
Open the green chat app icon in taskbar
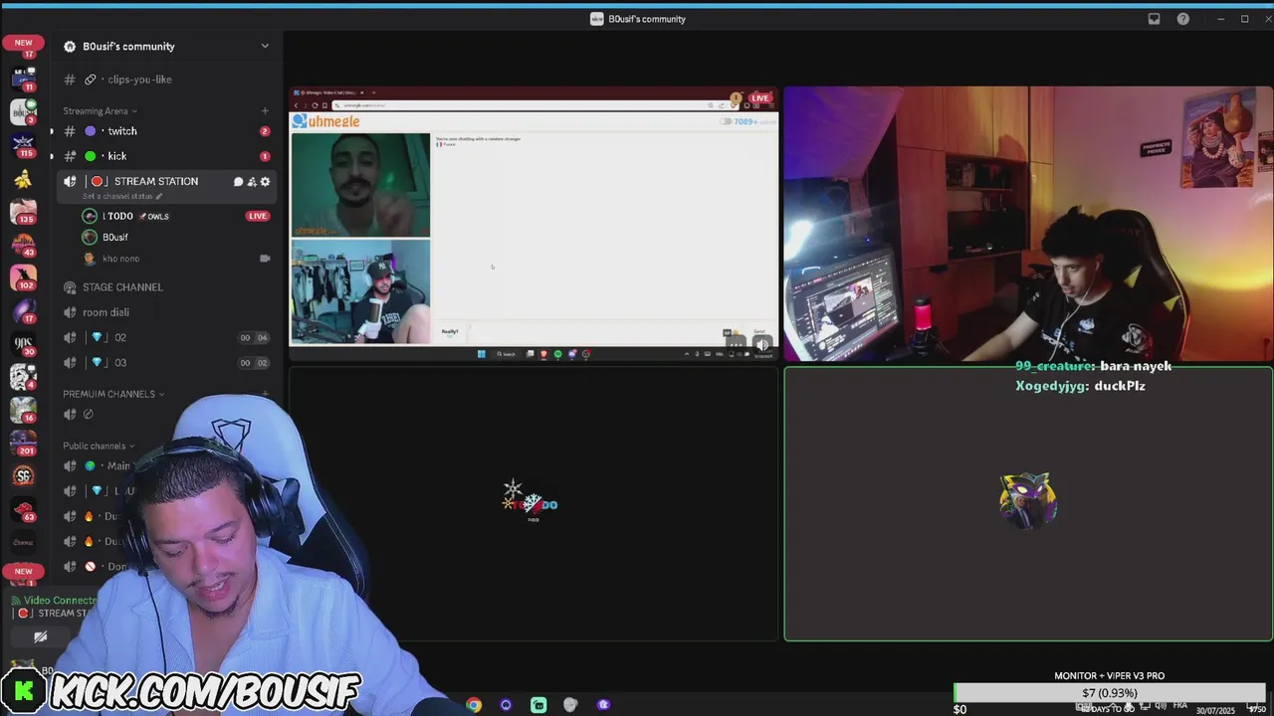pyautogui.click(x=538, y=705)
